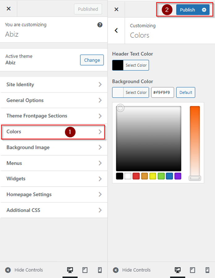This screenshot has height=278, width=215.
Task: Click the background hex color field
Action: (x=162, y=92)
